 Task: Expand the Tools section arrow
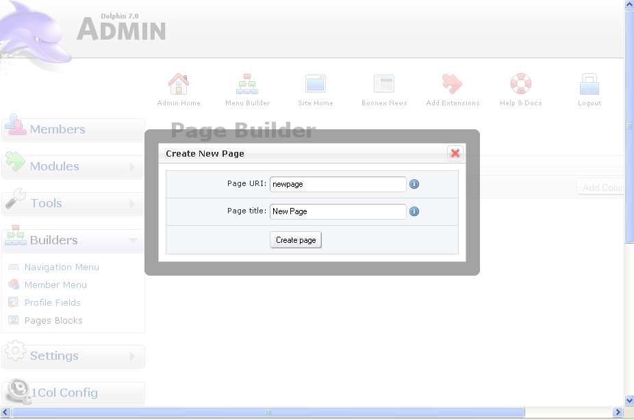[133, 204]
